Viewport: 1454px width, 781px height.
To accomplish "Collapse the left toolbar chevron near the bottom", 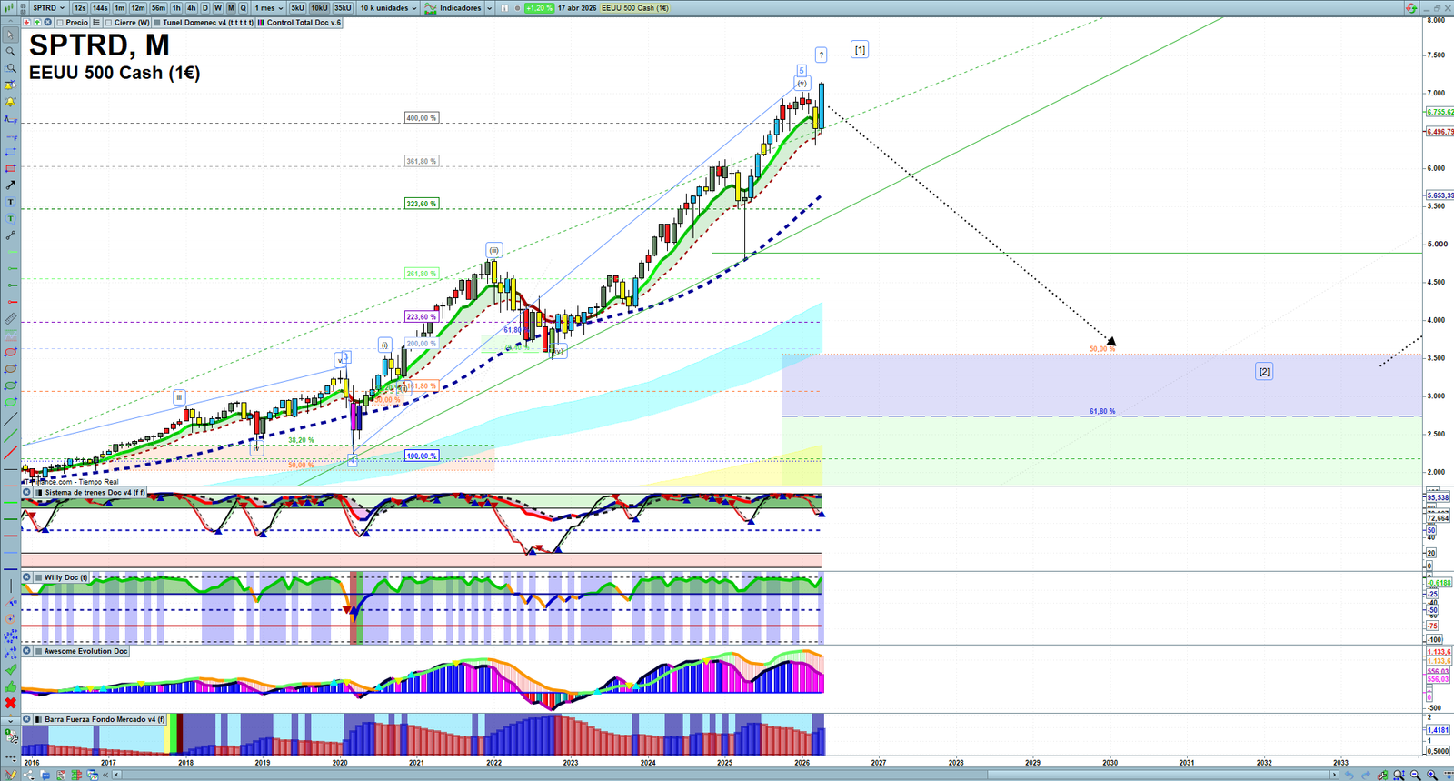I will tap(10, 720).
